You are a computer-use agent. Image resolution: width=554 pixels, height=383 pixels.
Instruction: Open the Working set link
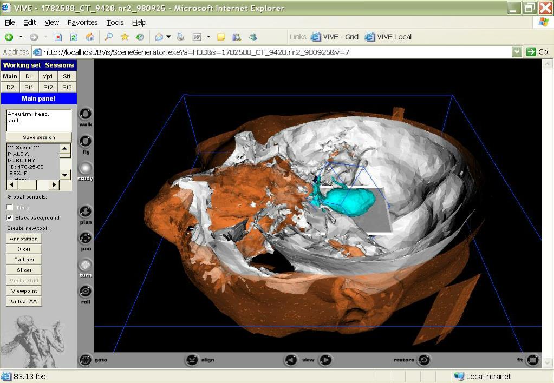pos(22,65)
